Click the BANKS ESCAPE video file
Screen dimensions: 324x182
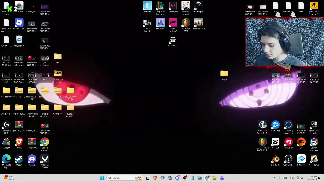pos(276,78)
